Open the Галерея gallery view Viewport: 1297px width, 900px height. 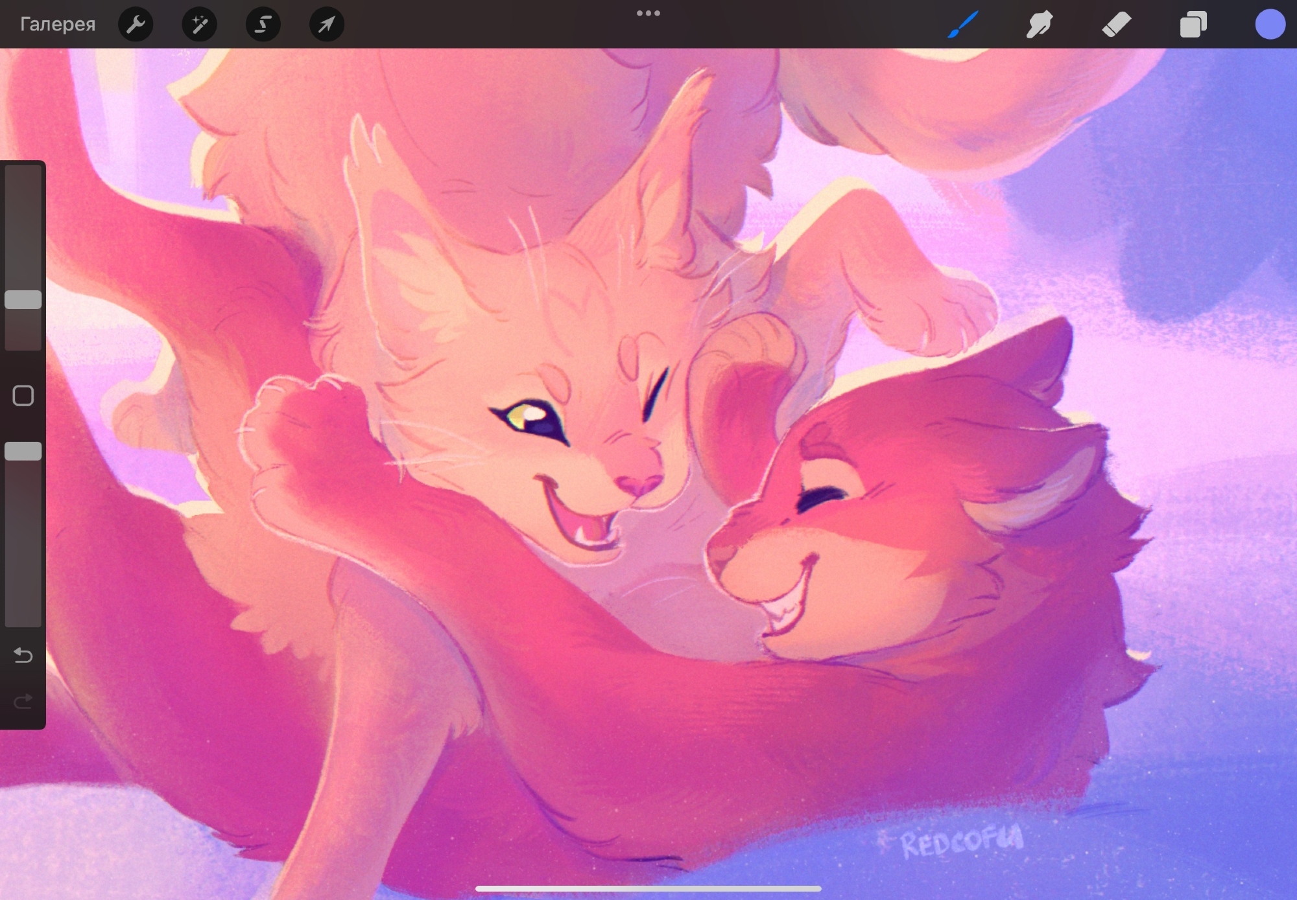click(x=58, y=25)
